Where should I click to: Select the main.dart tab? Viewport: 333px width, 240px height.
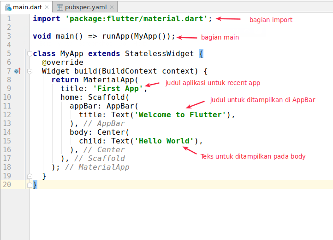tap(27, 7)
